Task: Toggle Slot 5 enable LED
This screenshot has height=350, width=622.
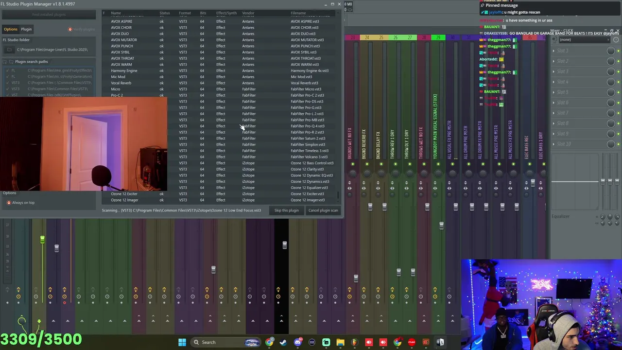Action: click(x=618, y=92)
